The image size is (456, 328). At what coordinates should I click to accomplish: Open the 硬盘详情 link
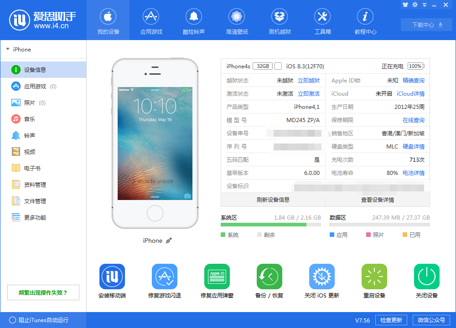pos(413,146)
